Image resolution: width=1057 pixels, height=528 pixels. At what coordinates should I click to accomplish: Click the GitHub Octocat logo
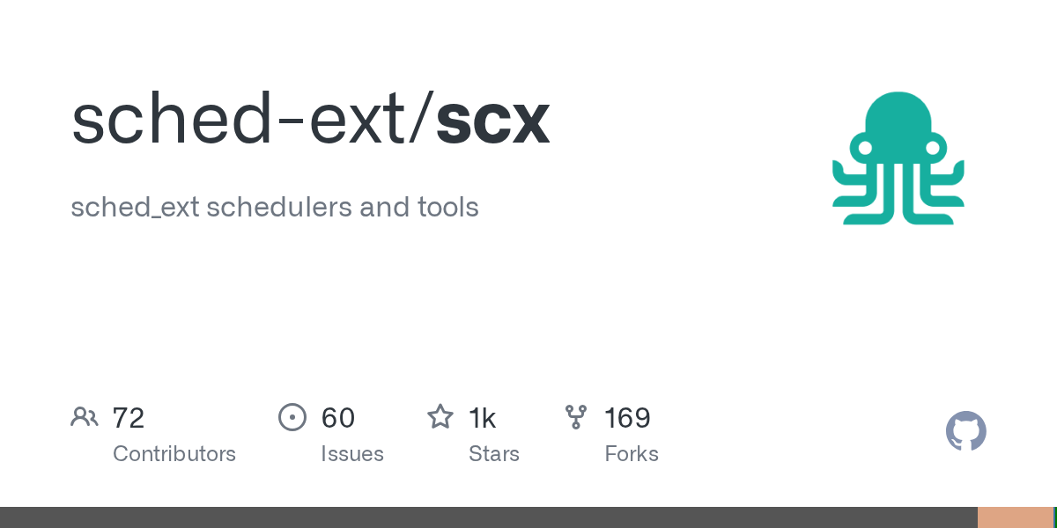pos(965,431)
